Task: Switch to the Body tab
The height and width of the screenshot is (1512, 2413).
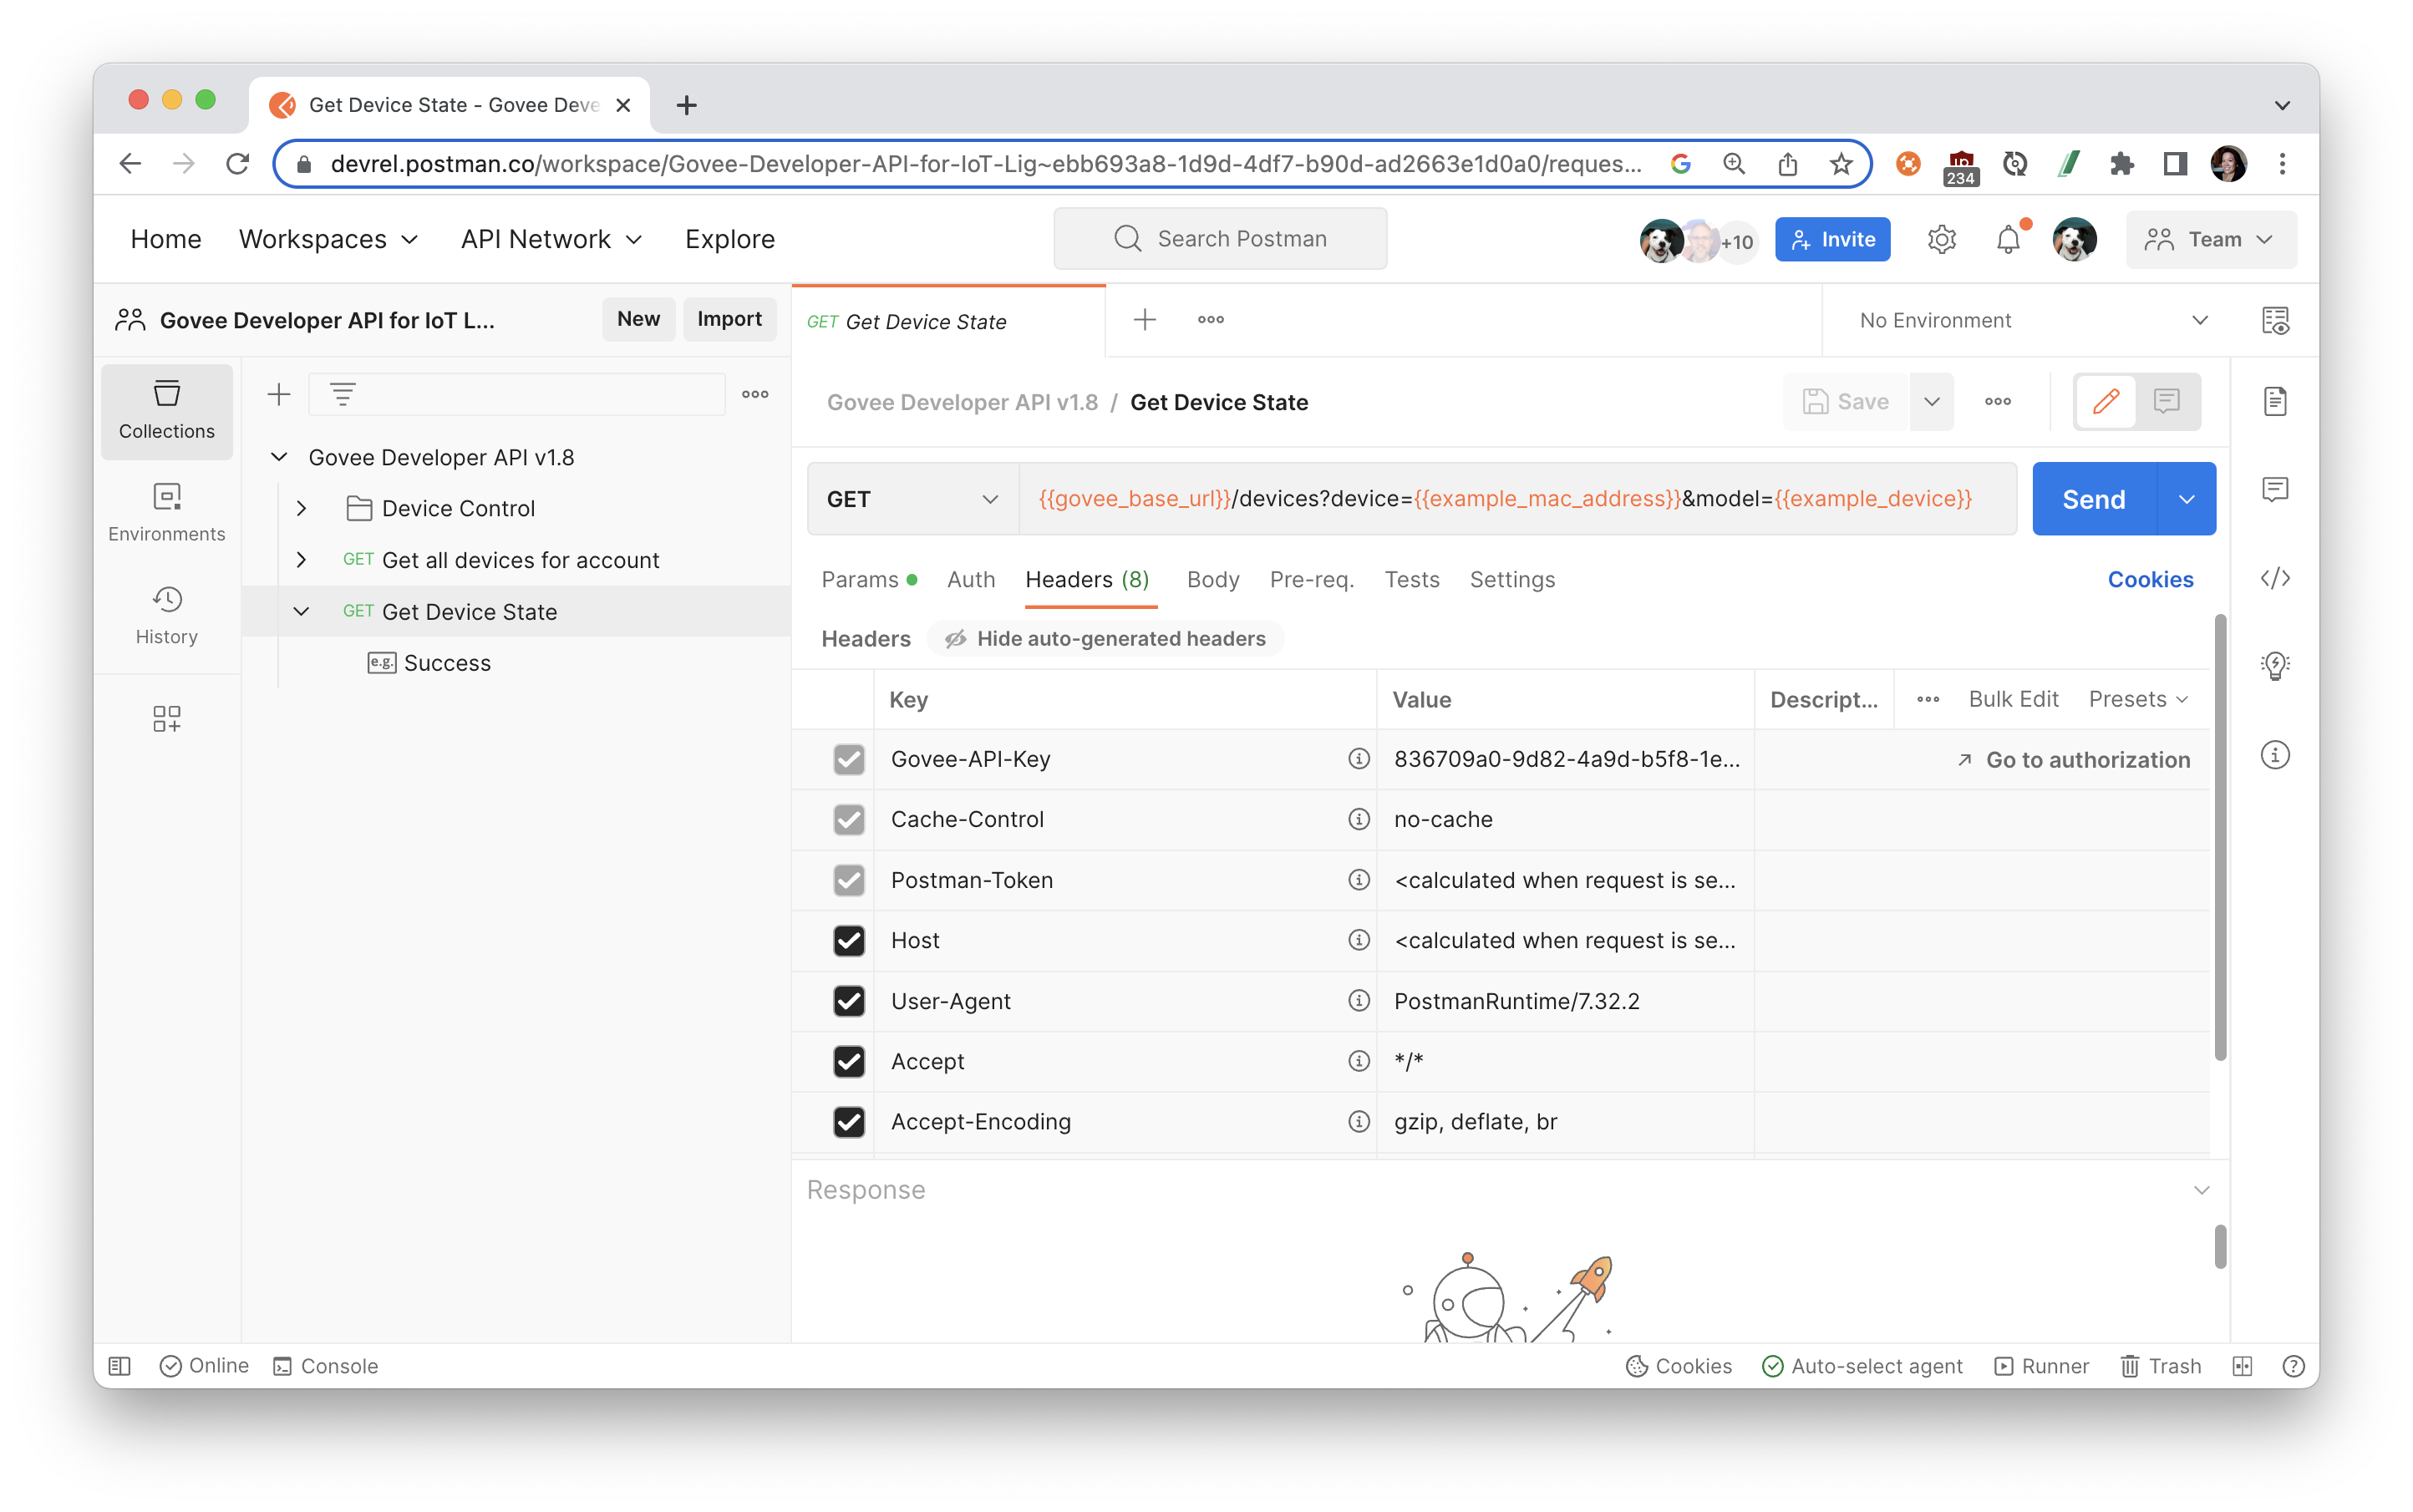Action: [1212, 580]
